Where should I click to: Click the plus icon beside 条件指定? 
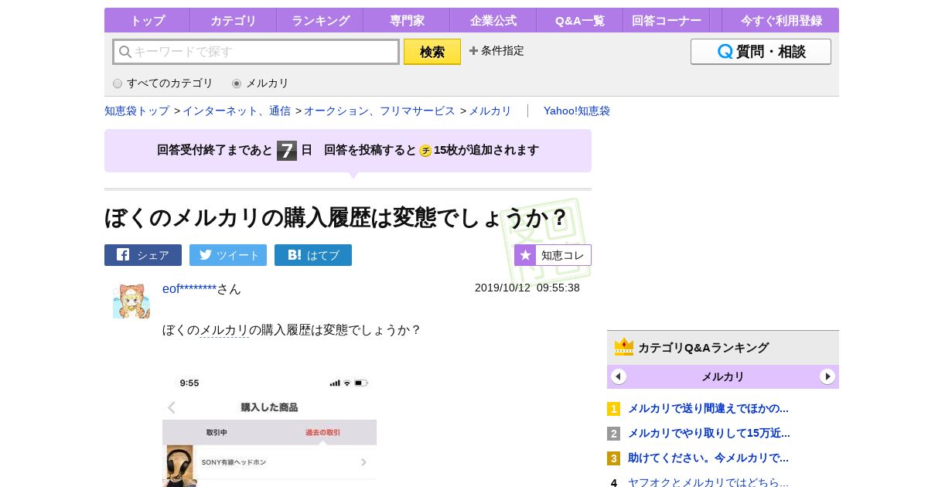click(473, 51)
